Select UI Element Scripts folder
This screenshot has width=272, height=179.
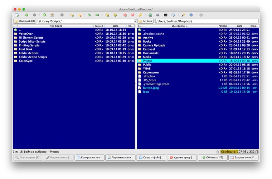[74, 38]
